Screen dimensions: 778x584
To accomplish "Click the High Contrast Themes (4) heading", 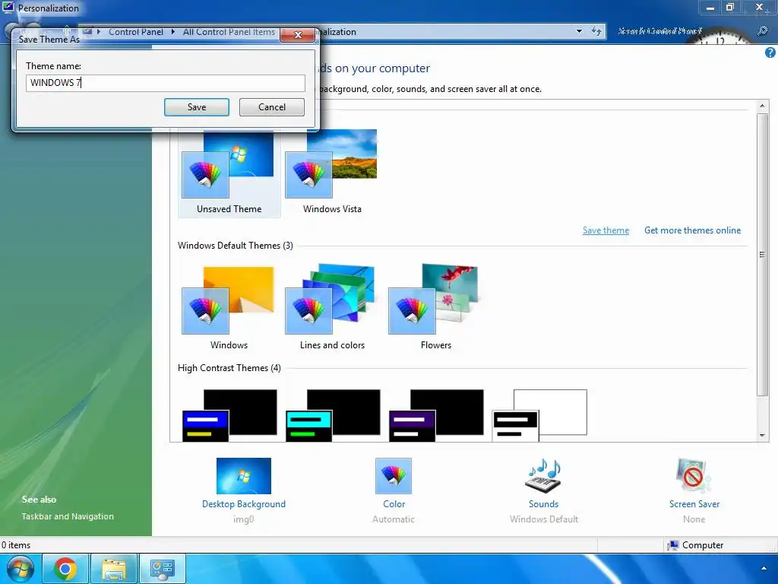I will pyautogui.click(x=229, y=368).
